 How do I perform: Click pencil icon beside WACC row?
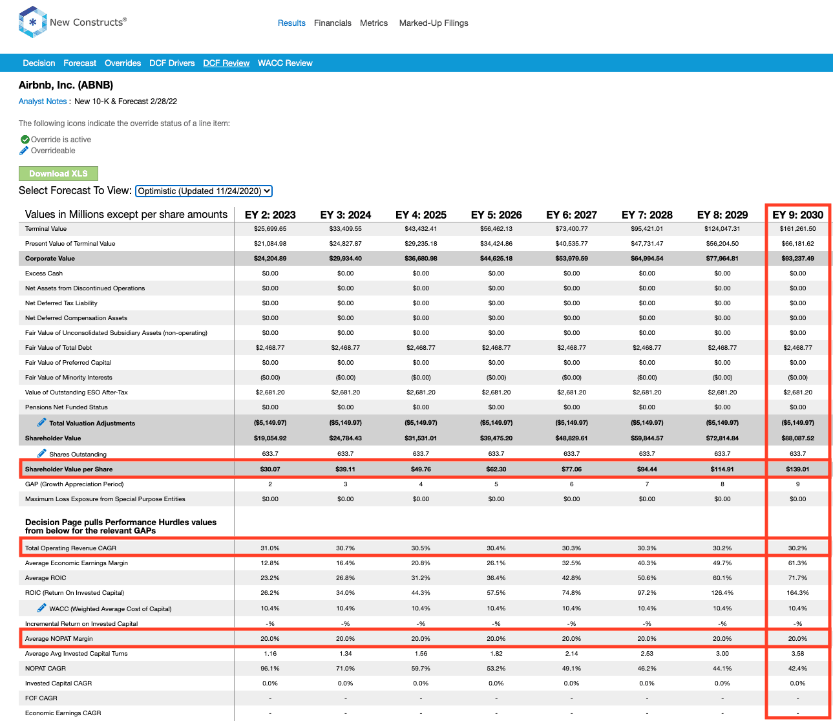coord(41,608)
